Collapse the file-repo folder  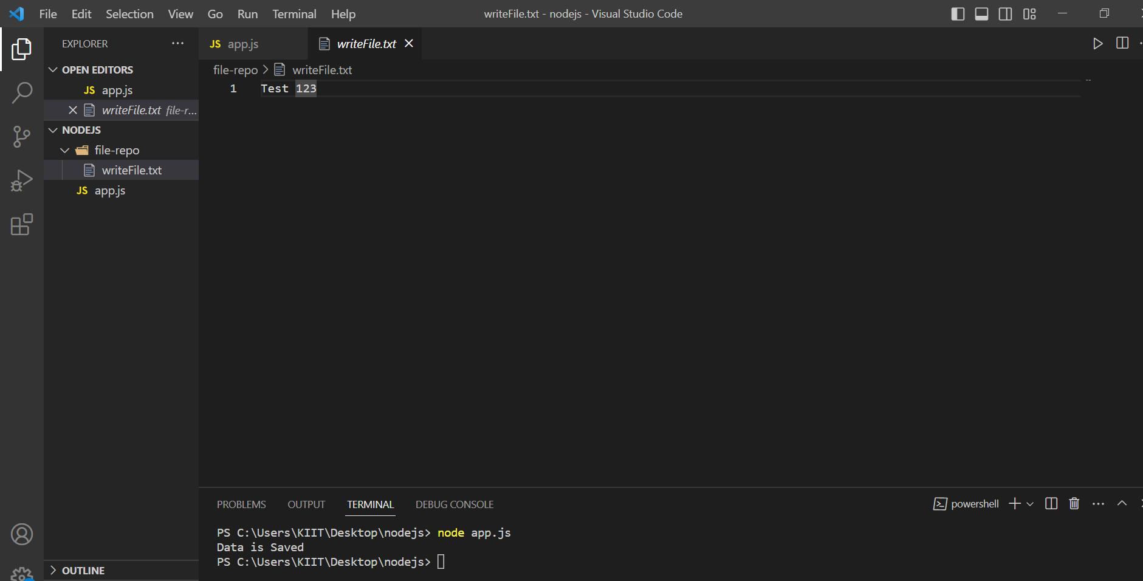tap(65, 150)
